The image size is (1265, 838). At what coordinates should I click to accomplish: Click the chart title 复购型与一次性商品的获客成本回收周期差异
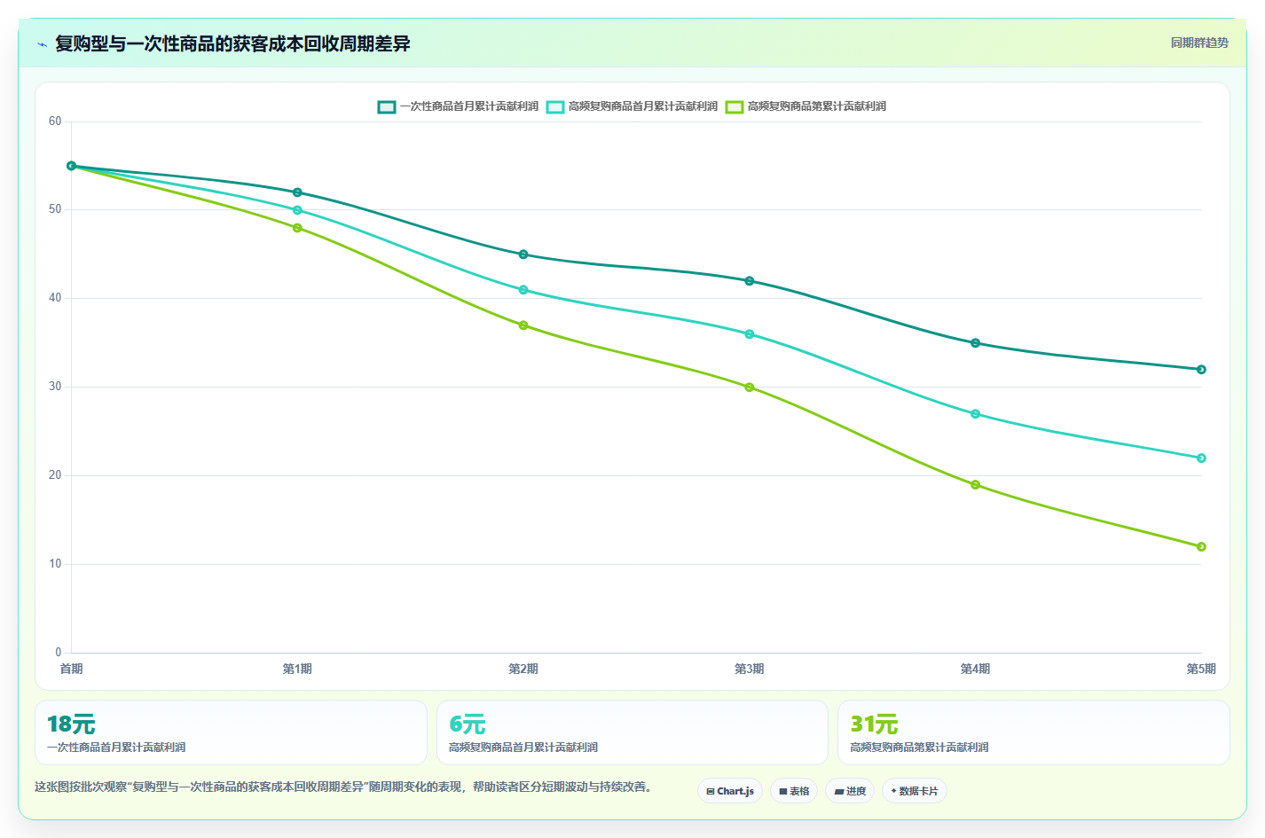(x=232, y=43)
